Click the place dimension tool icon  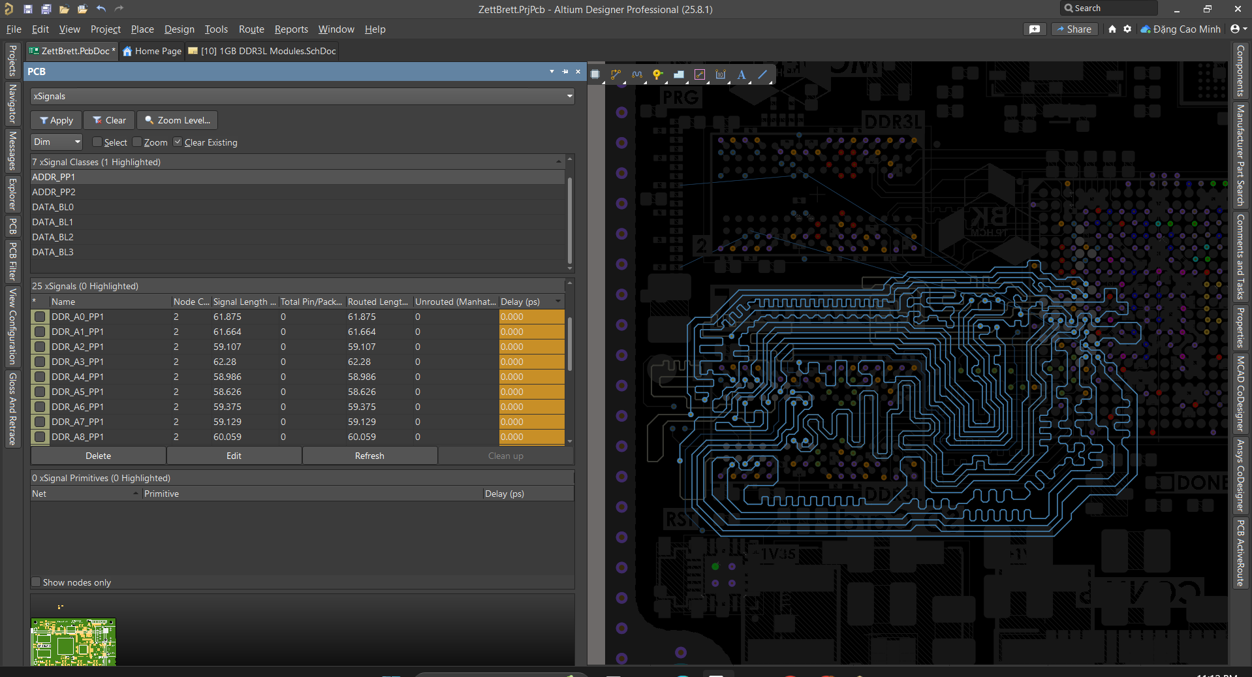pyautogui.click(x=721, y=74)
